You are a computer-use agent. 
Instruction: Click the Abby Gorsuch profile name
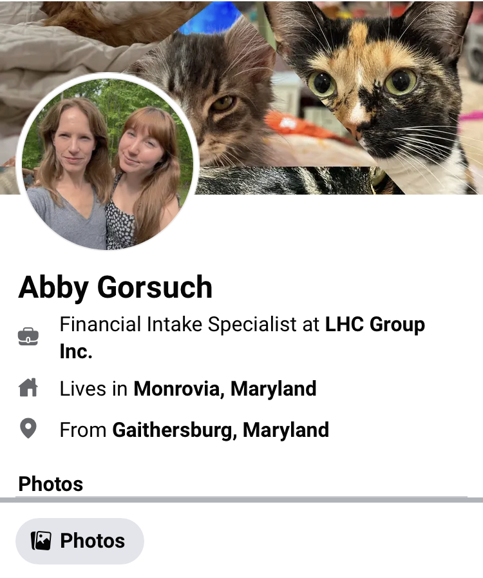pyautogui.click(x=115, y=287)
